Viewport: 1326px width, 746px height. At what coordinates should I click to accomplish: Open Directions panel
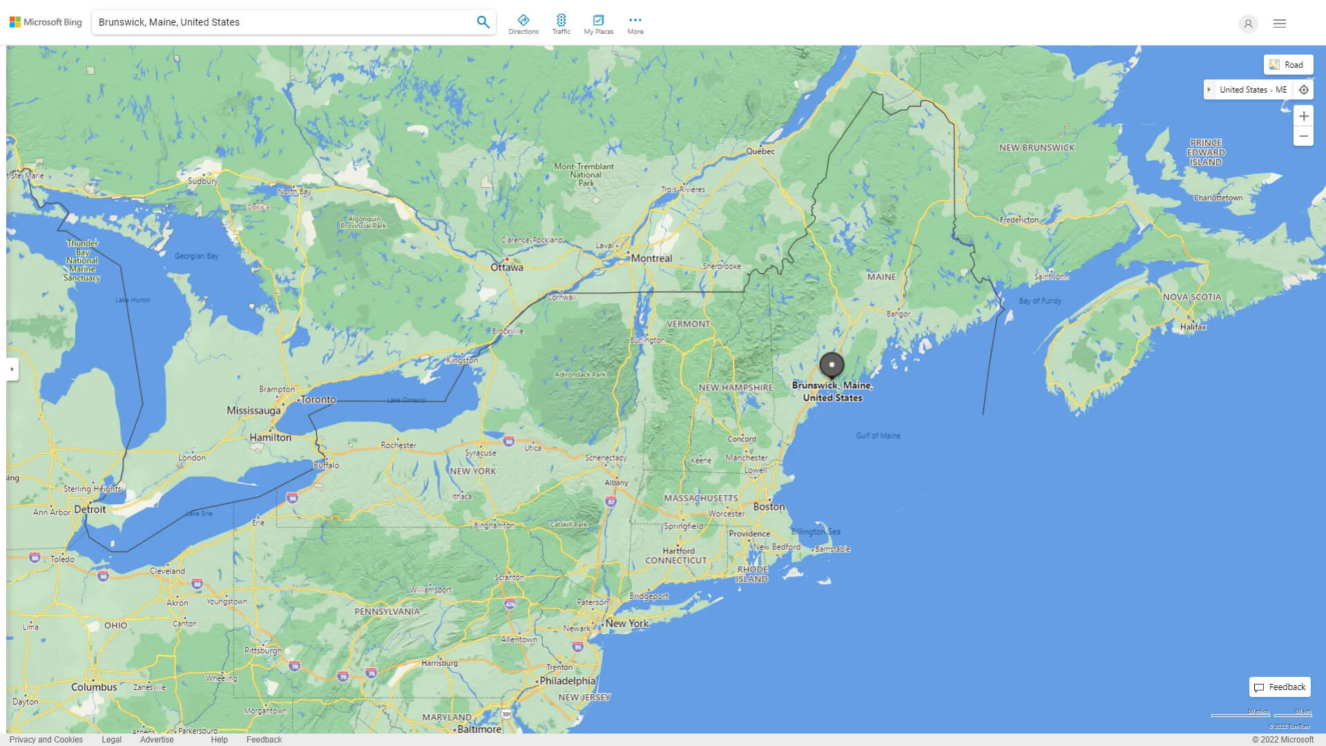coord(523,24)
